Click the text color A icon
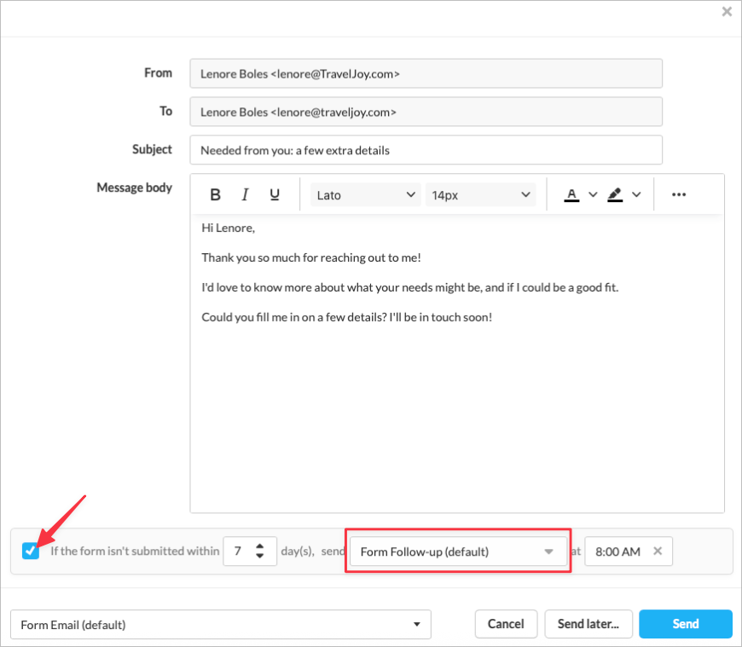 point(571,195)
